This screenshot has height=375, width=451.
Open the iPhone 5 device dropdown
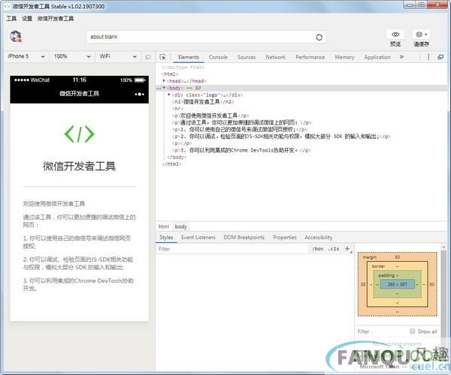pos(26,56)
